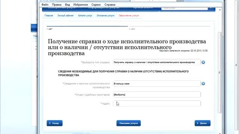Open the blue Описание услуги button

128,123
